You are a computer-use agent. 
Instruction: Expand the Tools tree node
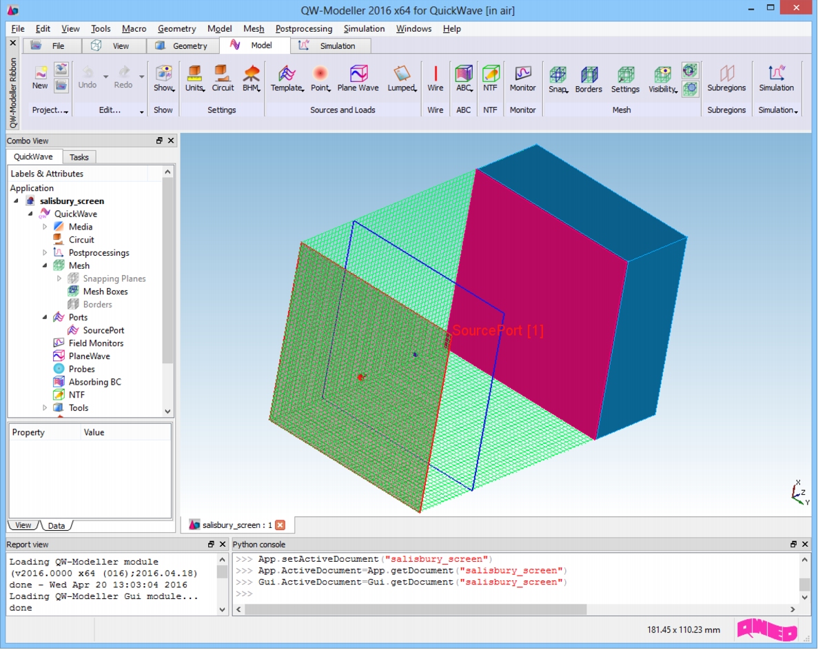[x=45, y=408]
